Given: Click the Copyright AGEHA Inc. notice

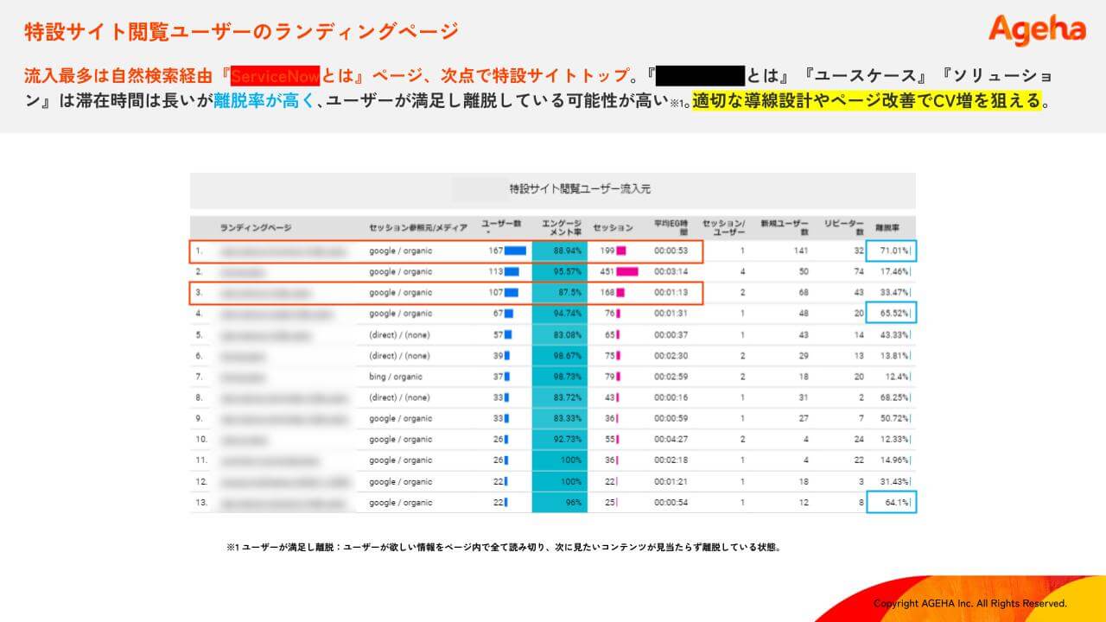Looking at the screenshot, I should (970, 603).
